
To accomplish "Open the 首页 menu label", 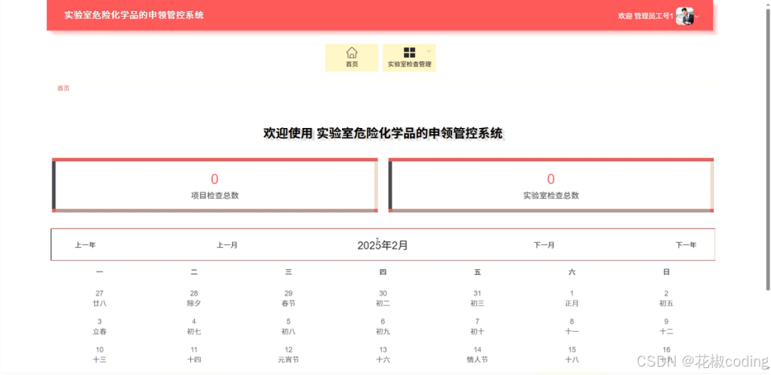I will [352, 65].
